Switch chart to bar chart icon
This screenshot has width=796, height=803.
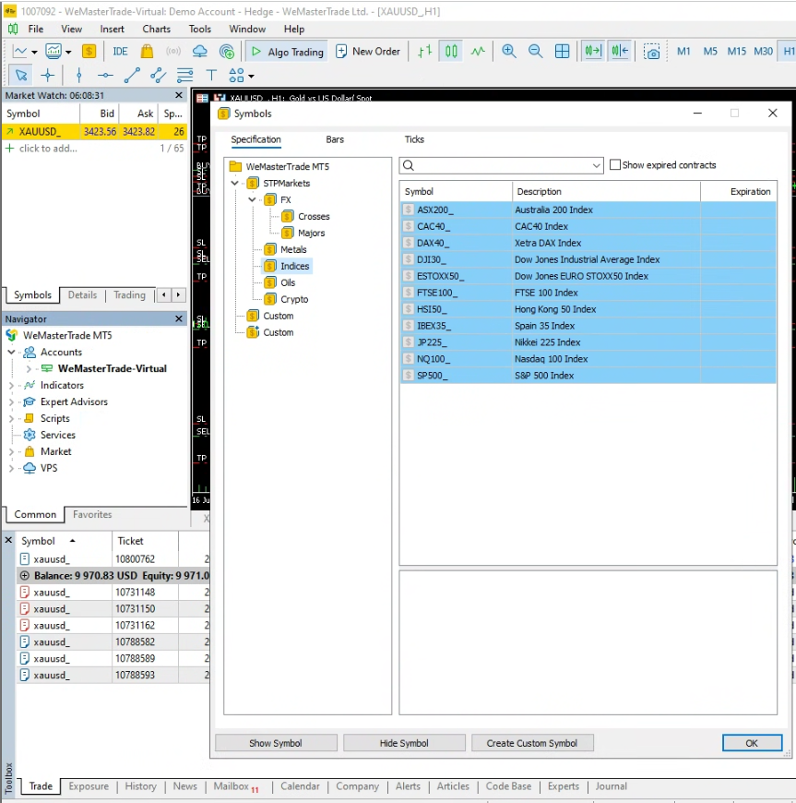point(425,51)
